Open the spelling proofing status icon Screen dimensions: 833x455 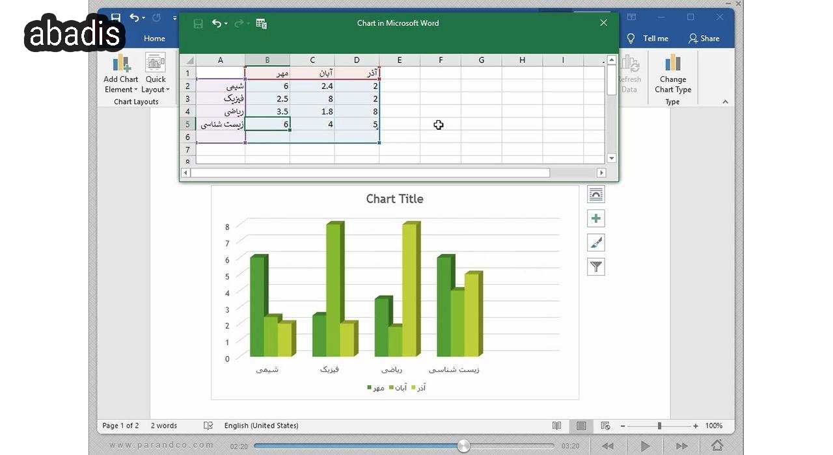[x=208, y=426]
